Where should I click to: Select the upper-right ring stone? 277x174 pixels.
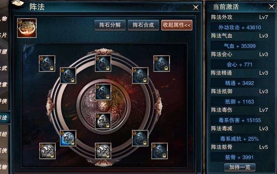click(x=140, y=75)
